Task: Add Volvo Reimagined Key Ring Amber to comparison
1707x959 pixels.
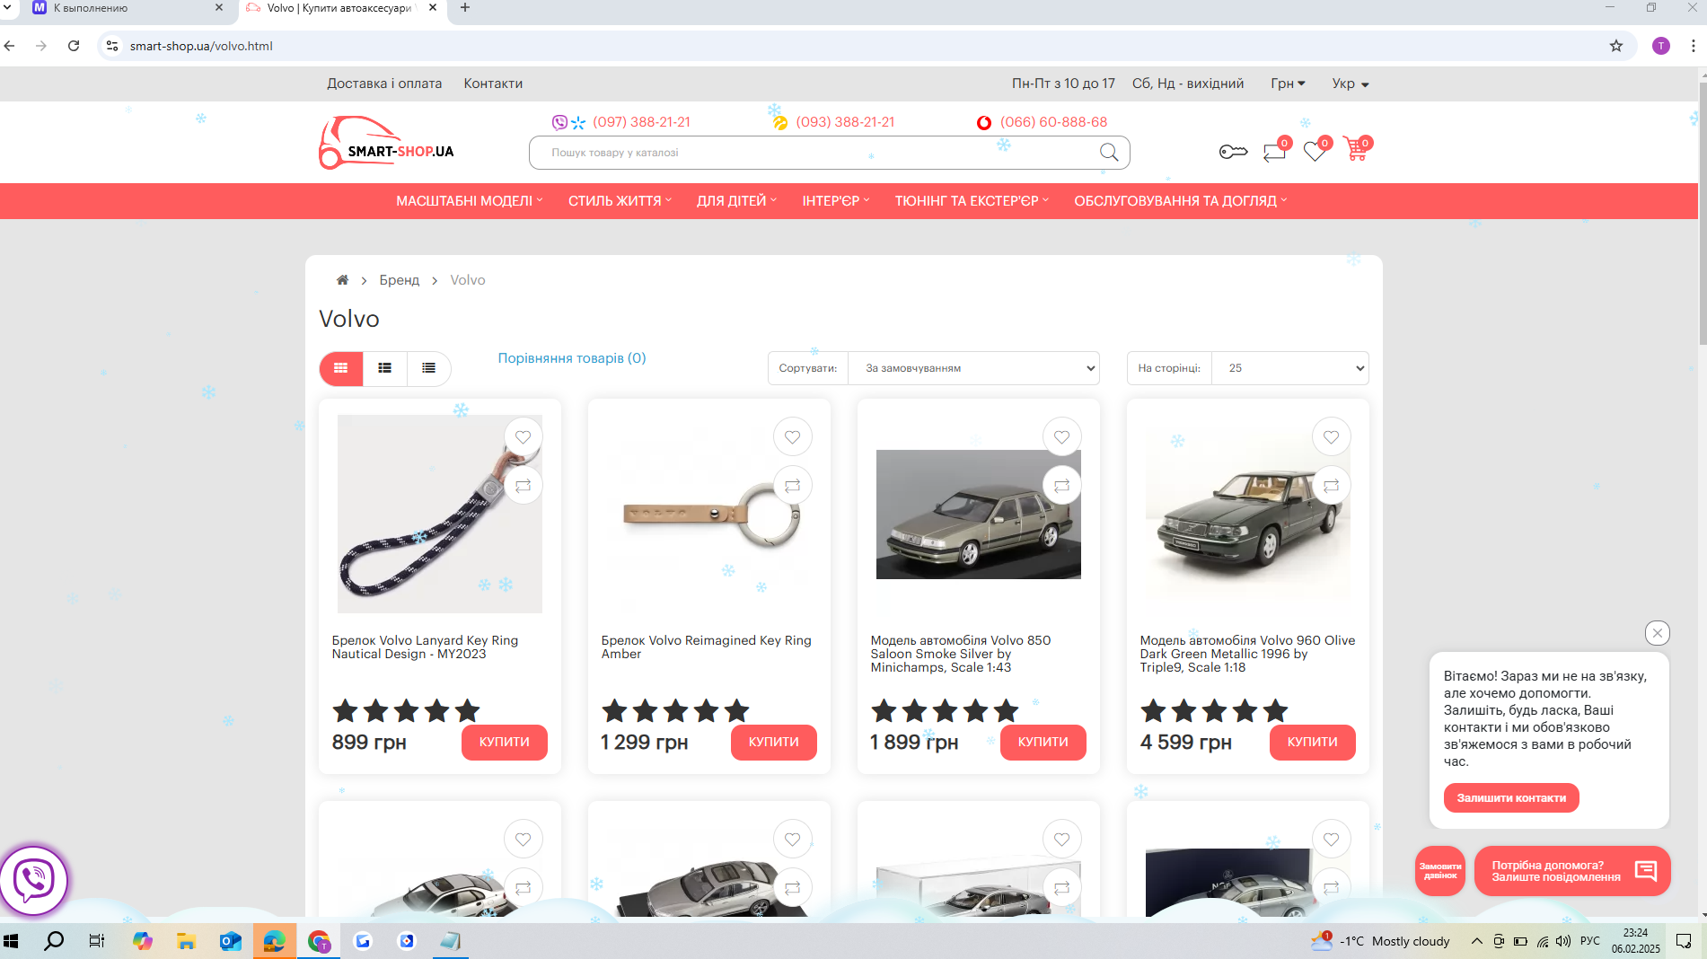Action: pyautogui.click(x=792, y=486)
